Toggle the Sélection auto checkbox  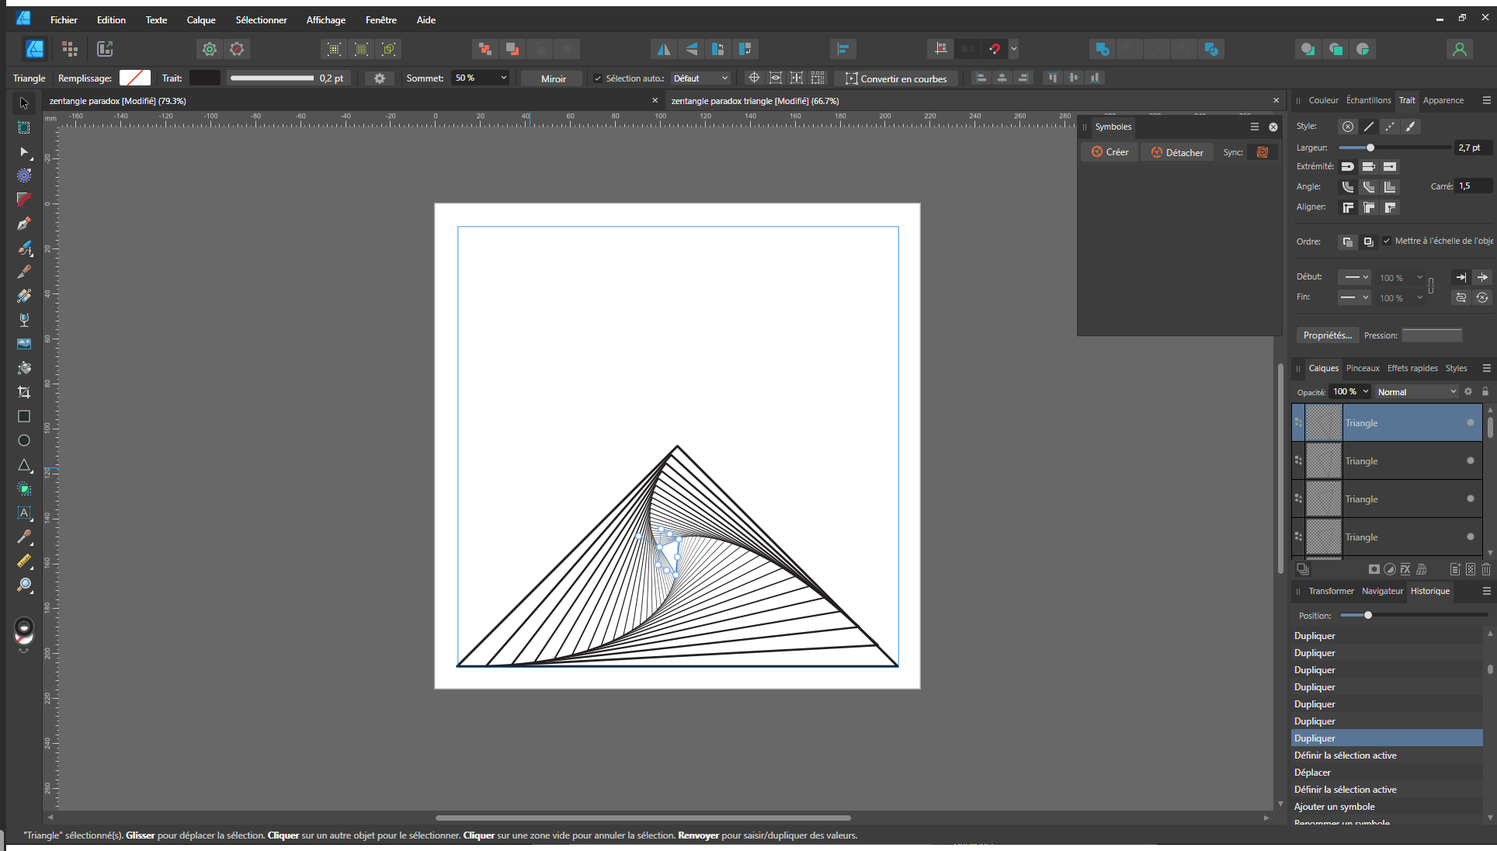(598, 78)
